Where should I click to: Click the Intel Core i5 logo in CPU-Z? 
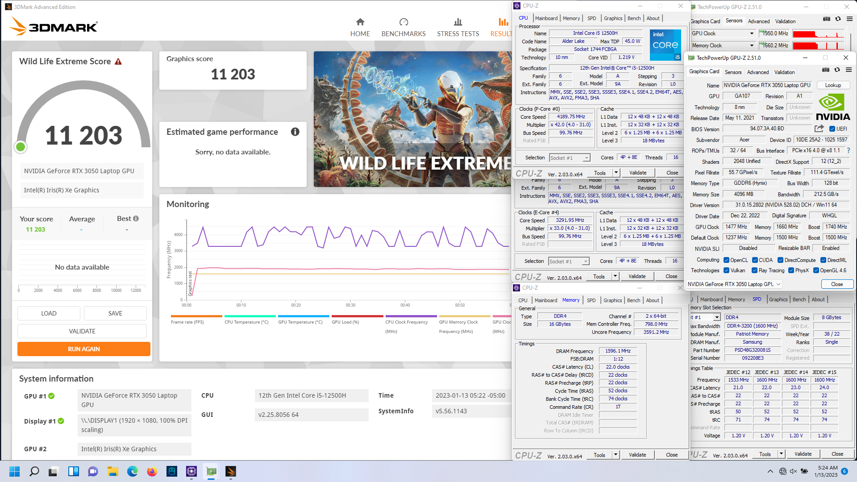point(665,45)
